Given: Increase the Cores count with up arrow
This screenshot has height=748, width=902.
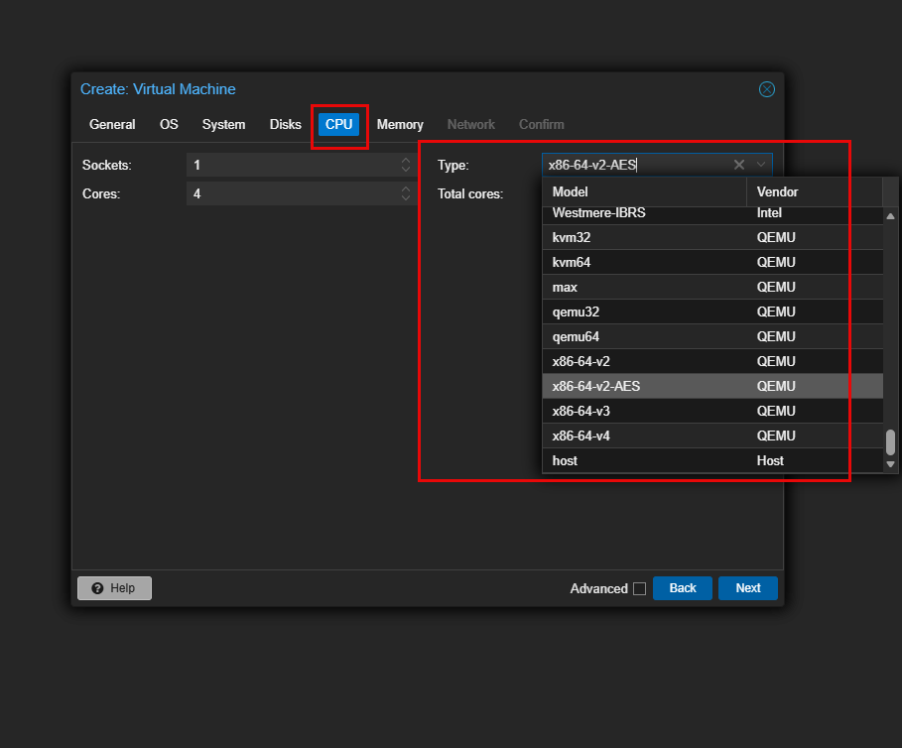Looking at the screenshot, I should coord(406,189).
